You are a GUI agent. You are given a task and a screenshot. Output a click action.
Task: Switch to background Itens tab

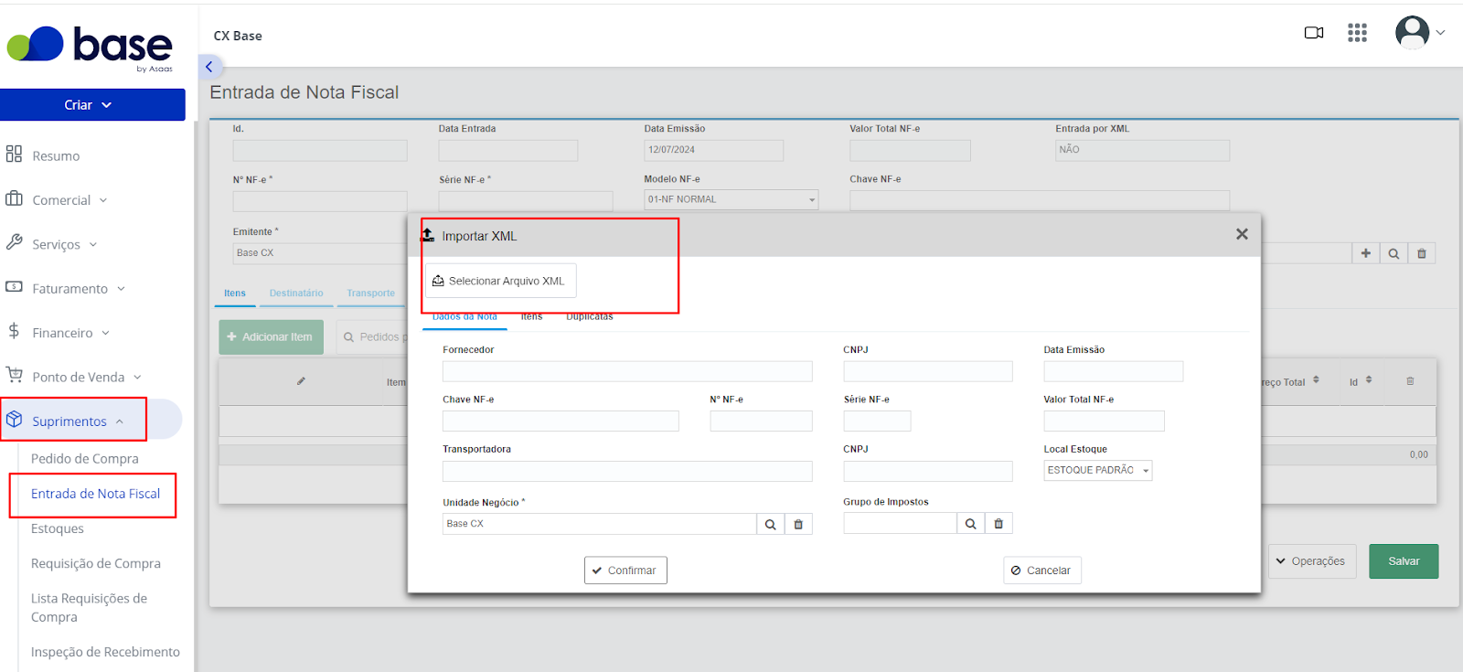tap(235, 293)
